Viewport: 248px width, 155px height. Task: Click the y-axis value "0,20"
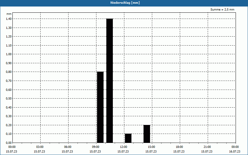click(x=9, y=125)
